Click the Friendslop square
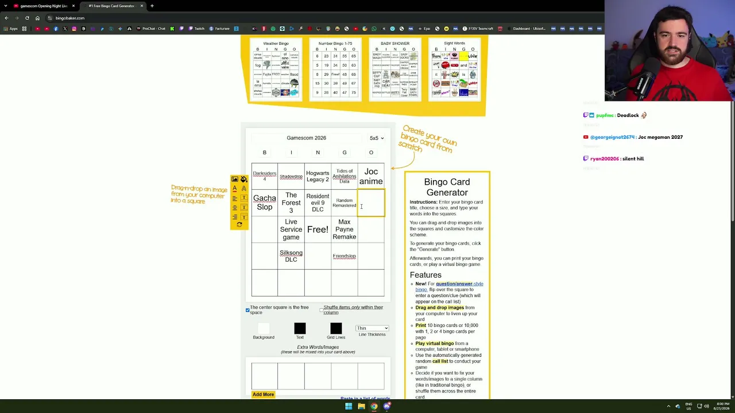 345,256
